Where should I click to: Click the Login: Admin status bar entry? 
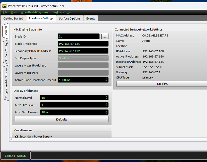point(15,156)
